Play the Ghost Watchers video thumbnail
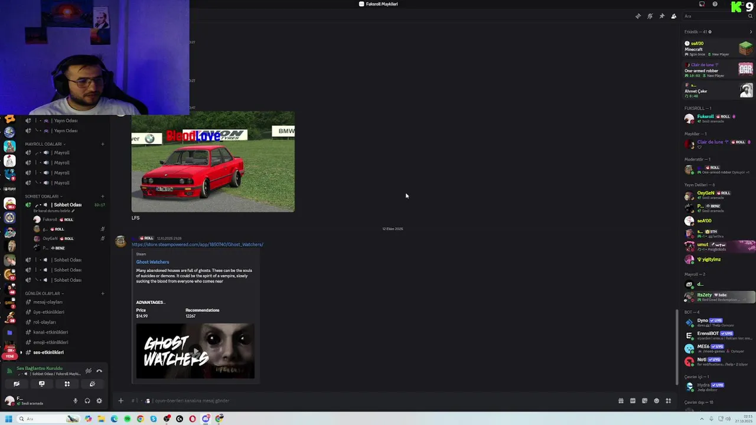The width and height of the screenshot is (756, 425). pos(195,351)
